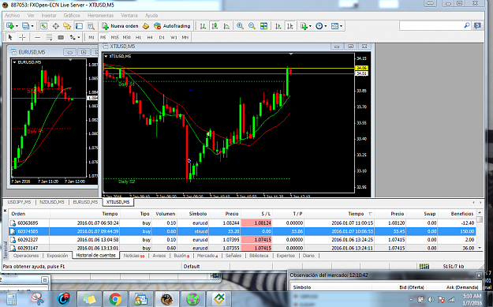This screenshot has height=307, width=493.
Task: Open the Archivo menu
Action: pyautogui.click(x=13, y=16)
